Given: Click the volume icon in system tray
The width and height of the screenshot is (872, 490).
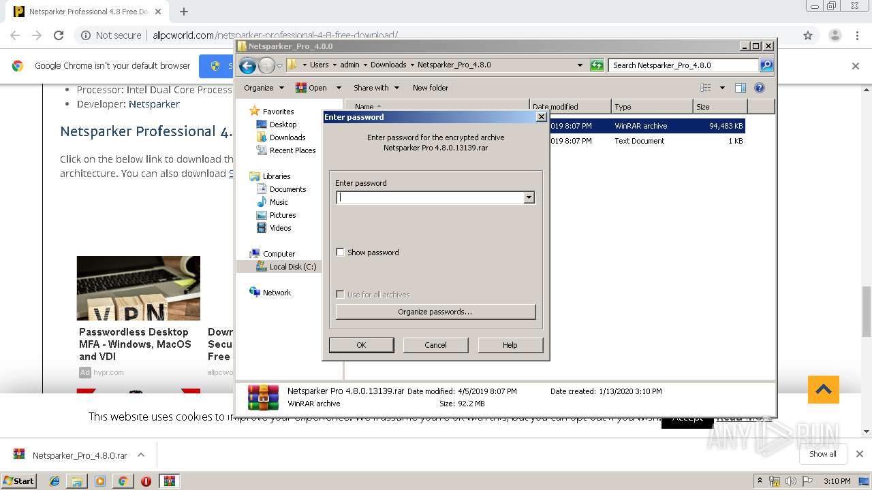Looking at the screenshot, I should tap(791, 481).
